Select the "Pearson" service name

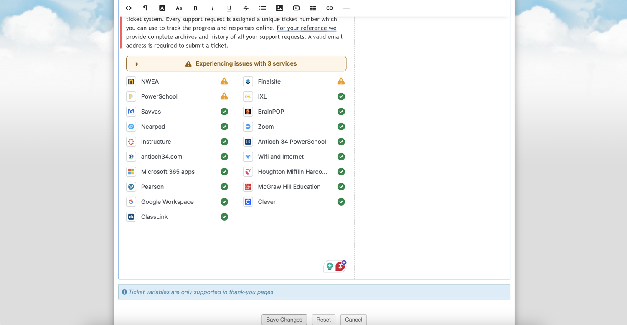pyautogui.click(x=152, y=187)
